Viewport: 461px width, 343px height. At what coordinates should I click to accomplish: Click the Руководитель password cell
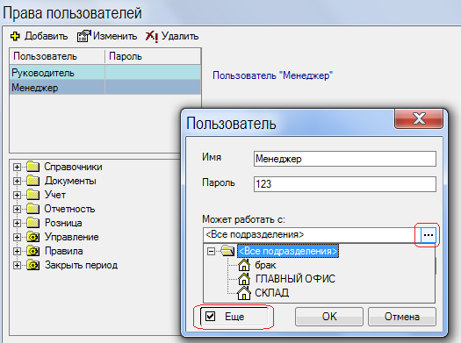[x=153, y=73]
